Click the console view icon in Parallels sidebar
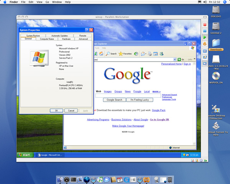The height and width of the screenshot is (184, 230). [x=205, y=64]
